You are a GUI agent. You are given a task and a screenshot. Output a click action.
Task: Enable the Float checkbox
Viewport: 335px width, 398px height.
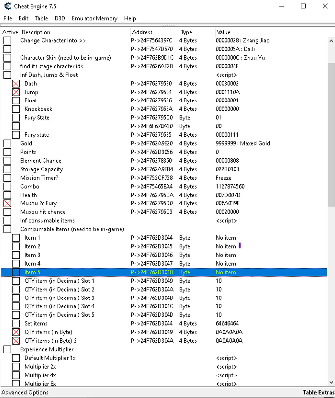point(16,100)
